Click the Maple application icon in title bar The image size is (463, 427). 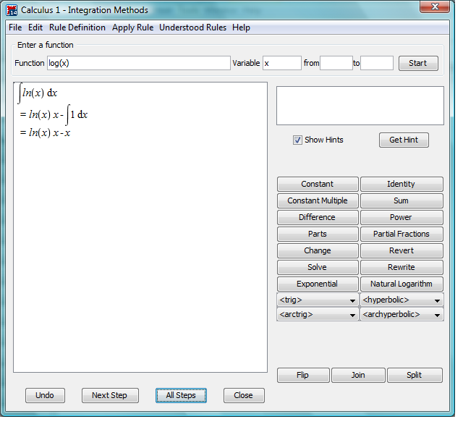click(12, 10)
